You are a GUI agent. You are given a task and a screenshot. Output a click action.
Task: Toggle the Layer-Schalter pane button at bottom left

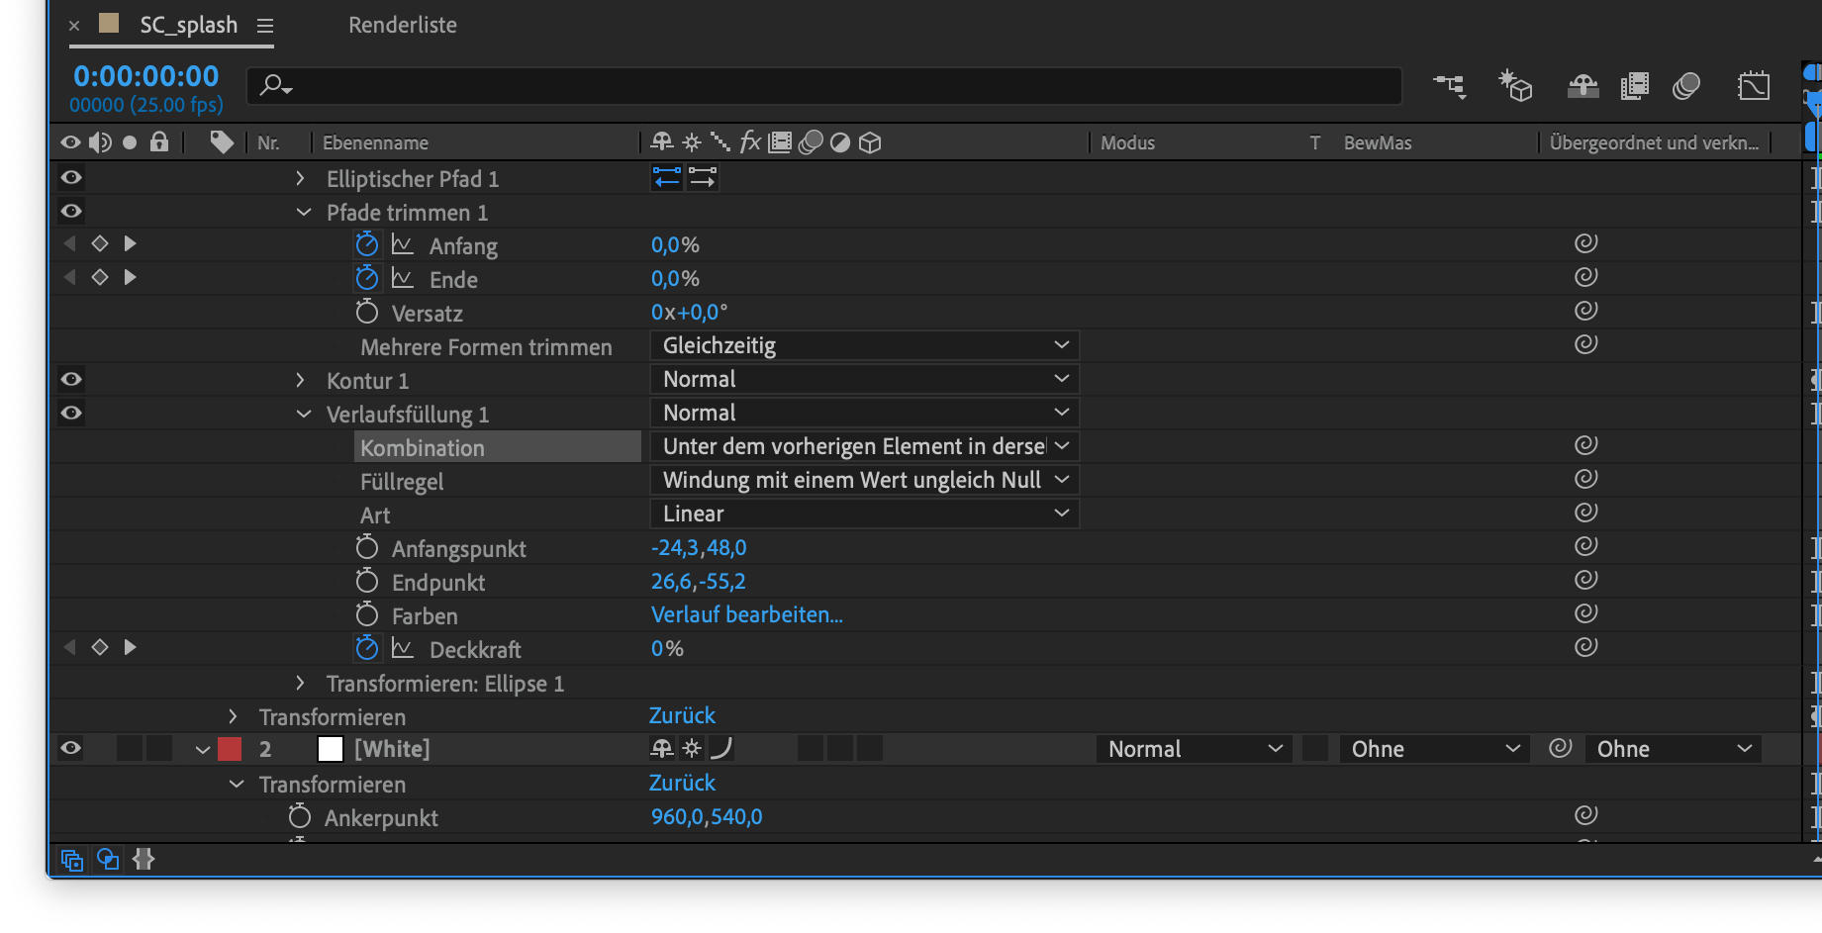[x=71, y=860]
